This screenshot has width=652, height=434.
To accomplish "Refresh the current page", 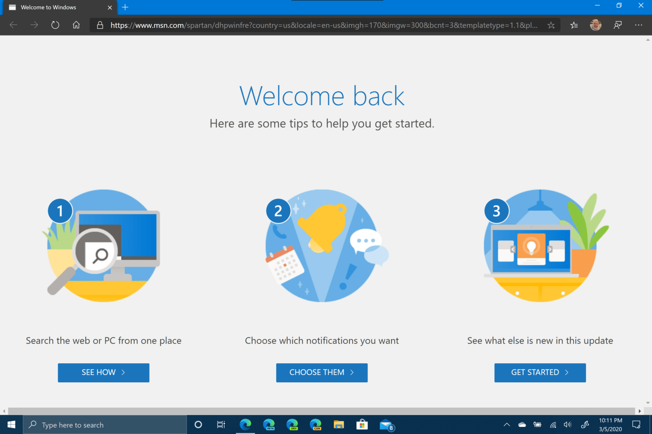I will click(55, 25).
